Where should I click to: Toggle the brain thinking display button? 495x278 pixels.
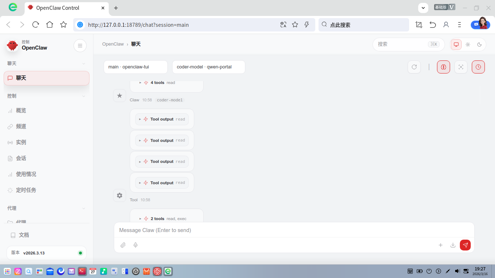click(444, 67)
